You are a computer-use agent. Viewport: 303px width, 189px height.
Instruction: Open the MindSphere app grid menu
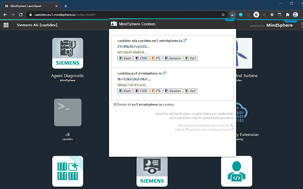coord(6,25)
